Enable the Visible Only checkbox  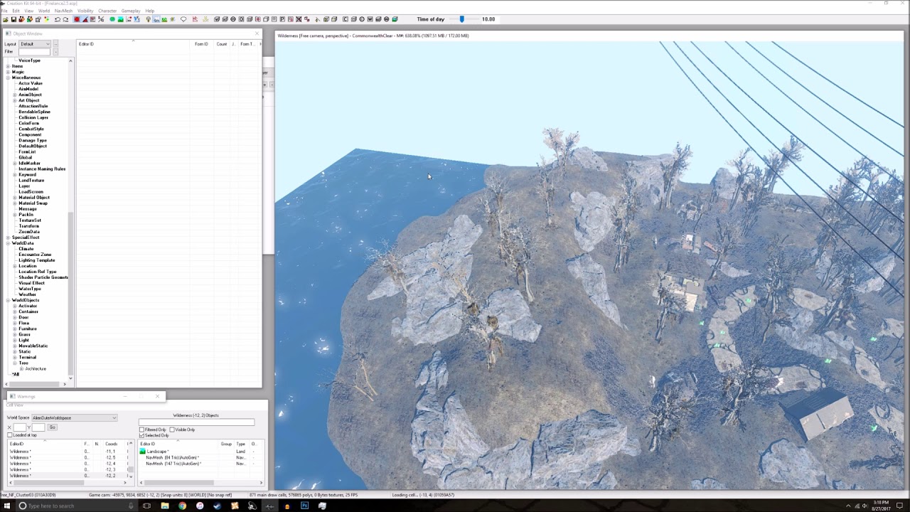pyautogui.click(x=172, y=430)
